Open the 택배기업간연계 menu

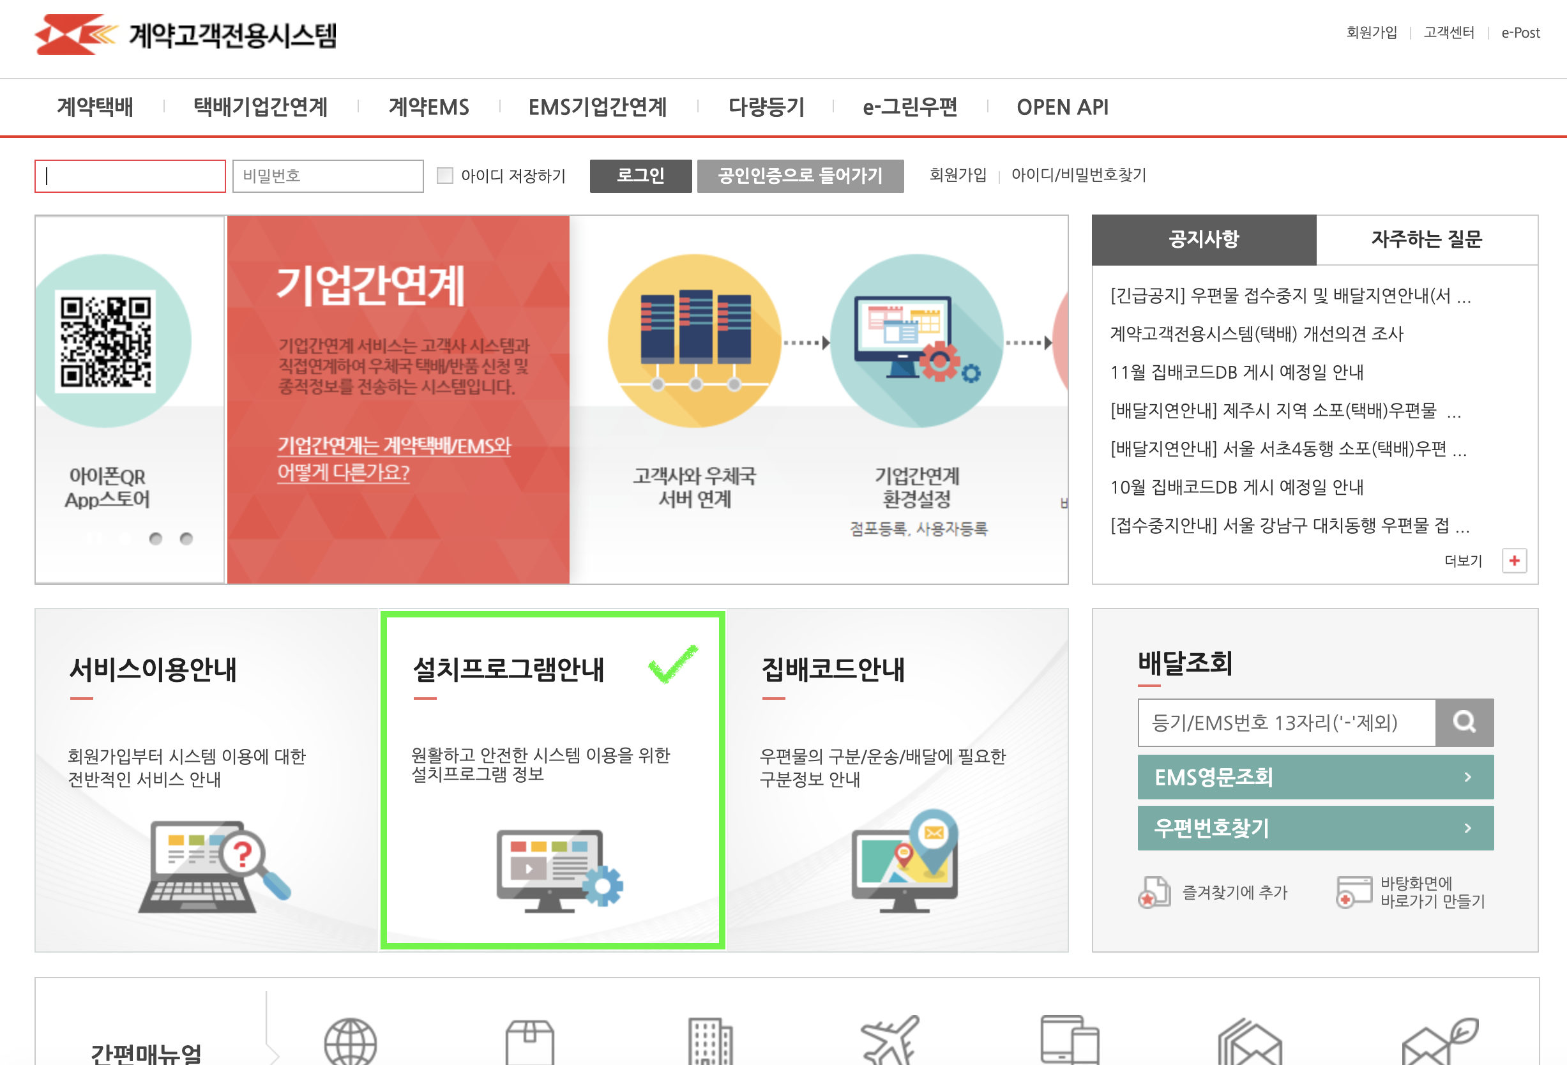point(261,107)
